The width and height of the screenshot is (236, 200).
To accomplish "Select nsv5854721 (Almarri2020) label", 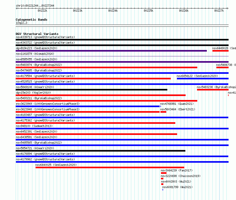I will (x=35, y=148).
